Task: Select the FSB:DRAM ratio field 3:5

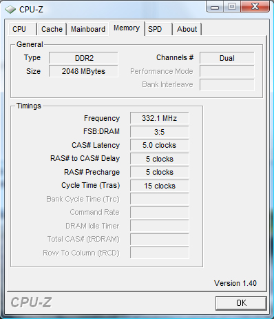Action: (160, 132)
